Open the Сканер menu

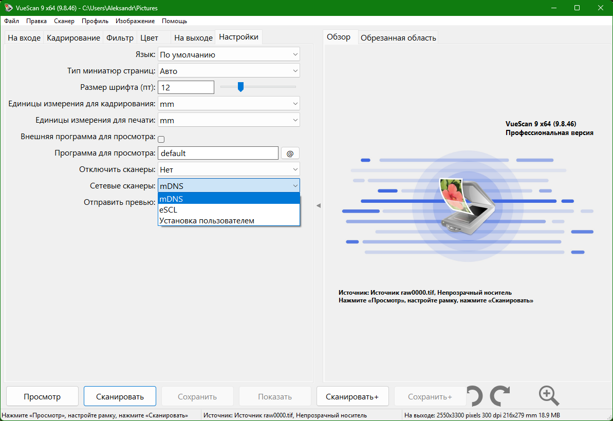coord(64,21)
